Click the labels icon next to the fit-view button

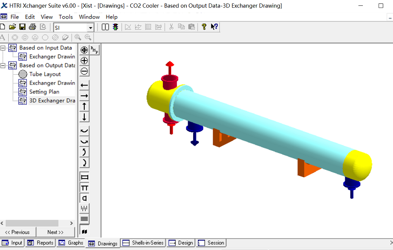coord(95,50)
